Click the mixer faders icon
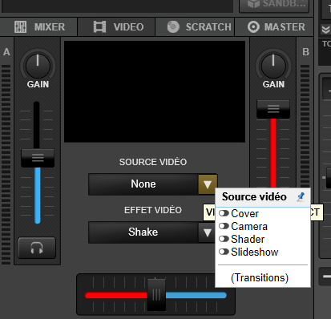Image resolution: width=331 pixels, height=319 pixels. [20, 26]
